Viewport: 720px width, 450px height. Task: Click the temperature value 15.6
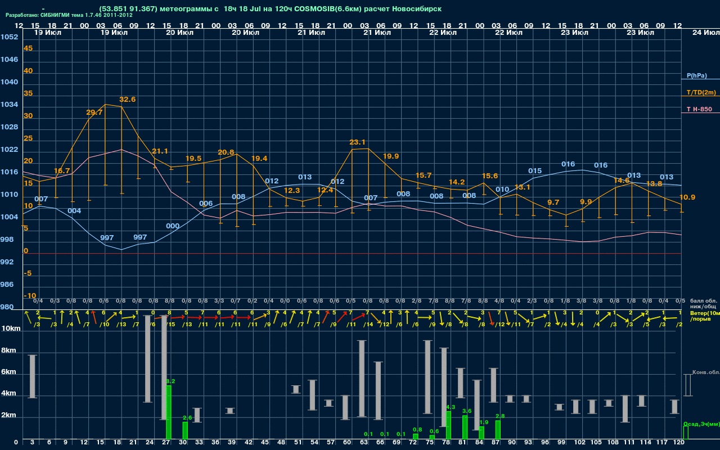click(x=490, y=176)
